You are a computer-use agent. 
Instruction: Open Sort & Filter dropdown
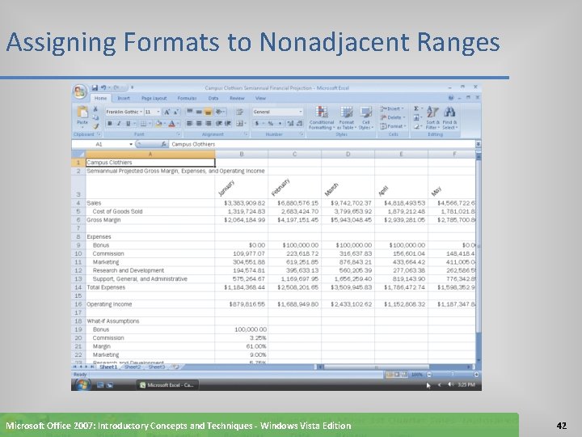pyautogui.click(x=432, y=118)
